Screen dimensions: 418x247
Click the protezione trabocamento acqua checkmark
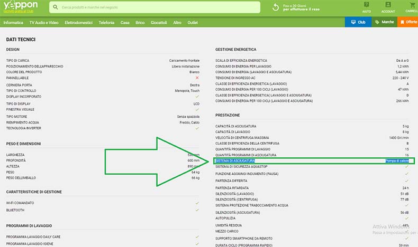(x=406, y=205)
